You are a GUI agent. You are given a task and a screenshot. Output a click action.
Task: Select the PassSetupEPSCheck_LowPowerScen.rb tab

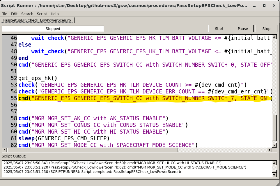click(37, 20)
